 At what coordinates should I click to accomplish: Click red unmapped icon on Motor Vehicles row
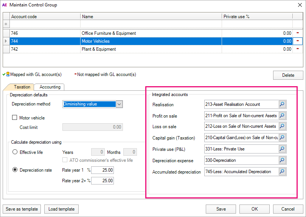pyautogui.click(x=298, y=41)
